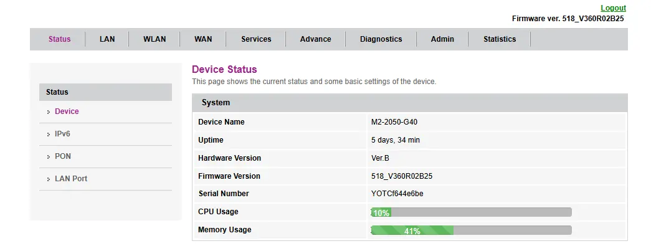The height and width of the screenshot is (246, 651).
Task: Open the Status tab
Action: (x=59, y=39)
